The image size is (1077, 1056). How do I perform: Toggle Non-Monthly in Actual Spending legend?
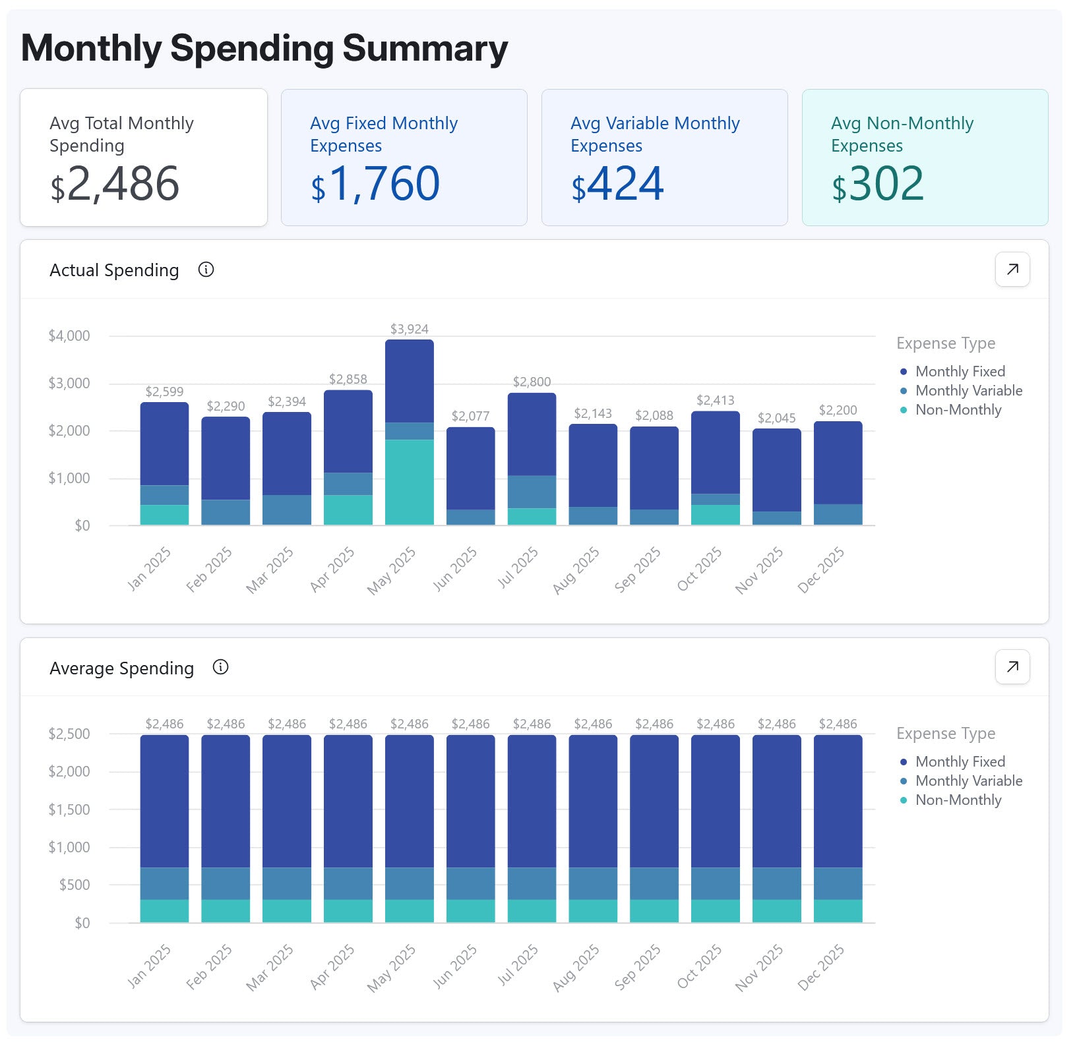tap(958, 409)
